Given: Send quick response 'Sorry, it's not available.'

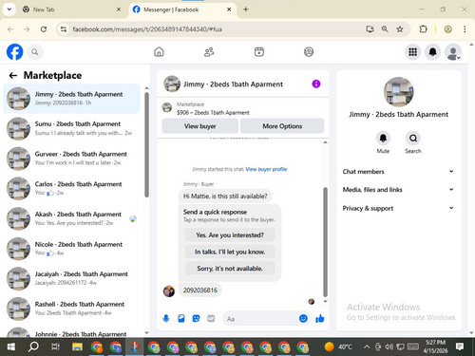Looking at the screenshot, I should tap(230, 269).
